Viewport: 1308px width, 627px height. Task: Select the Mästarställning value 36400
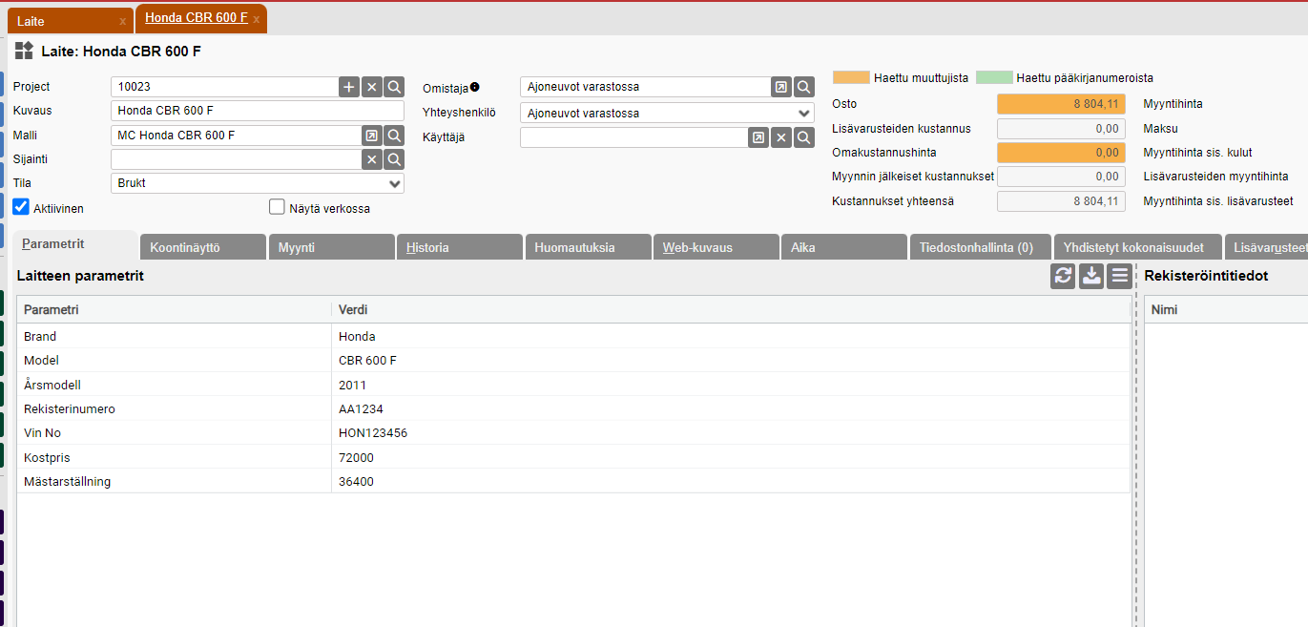[356, 481]
